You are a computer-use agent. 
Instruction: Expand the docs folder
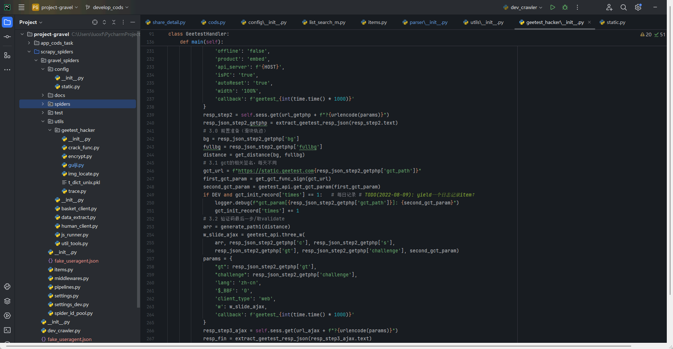pyautogui.click(x=43, y=95)
